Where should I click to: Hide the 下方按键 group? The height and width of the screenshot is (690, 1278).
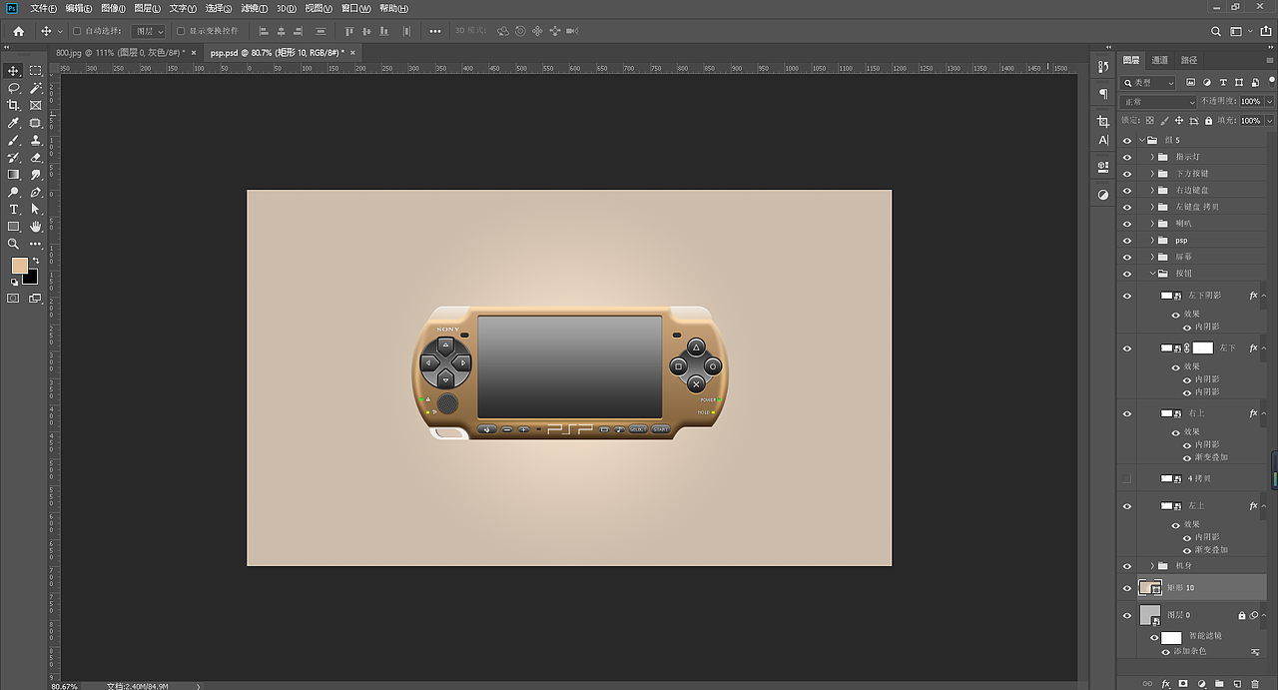[1127, 174]
